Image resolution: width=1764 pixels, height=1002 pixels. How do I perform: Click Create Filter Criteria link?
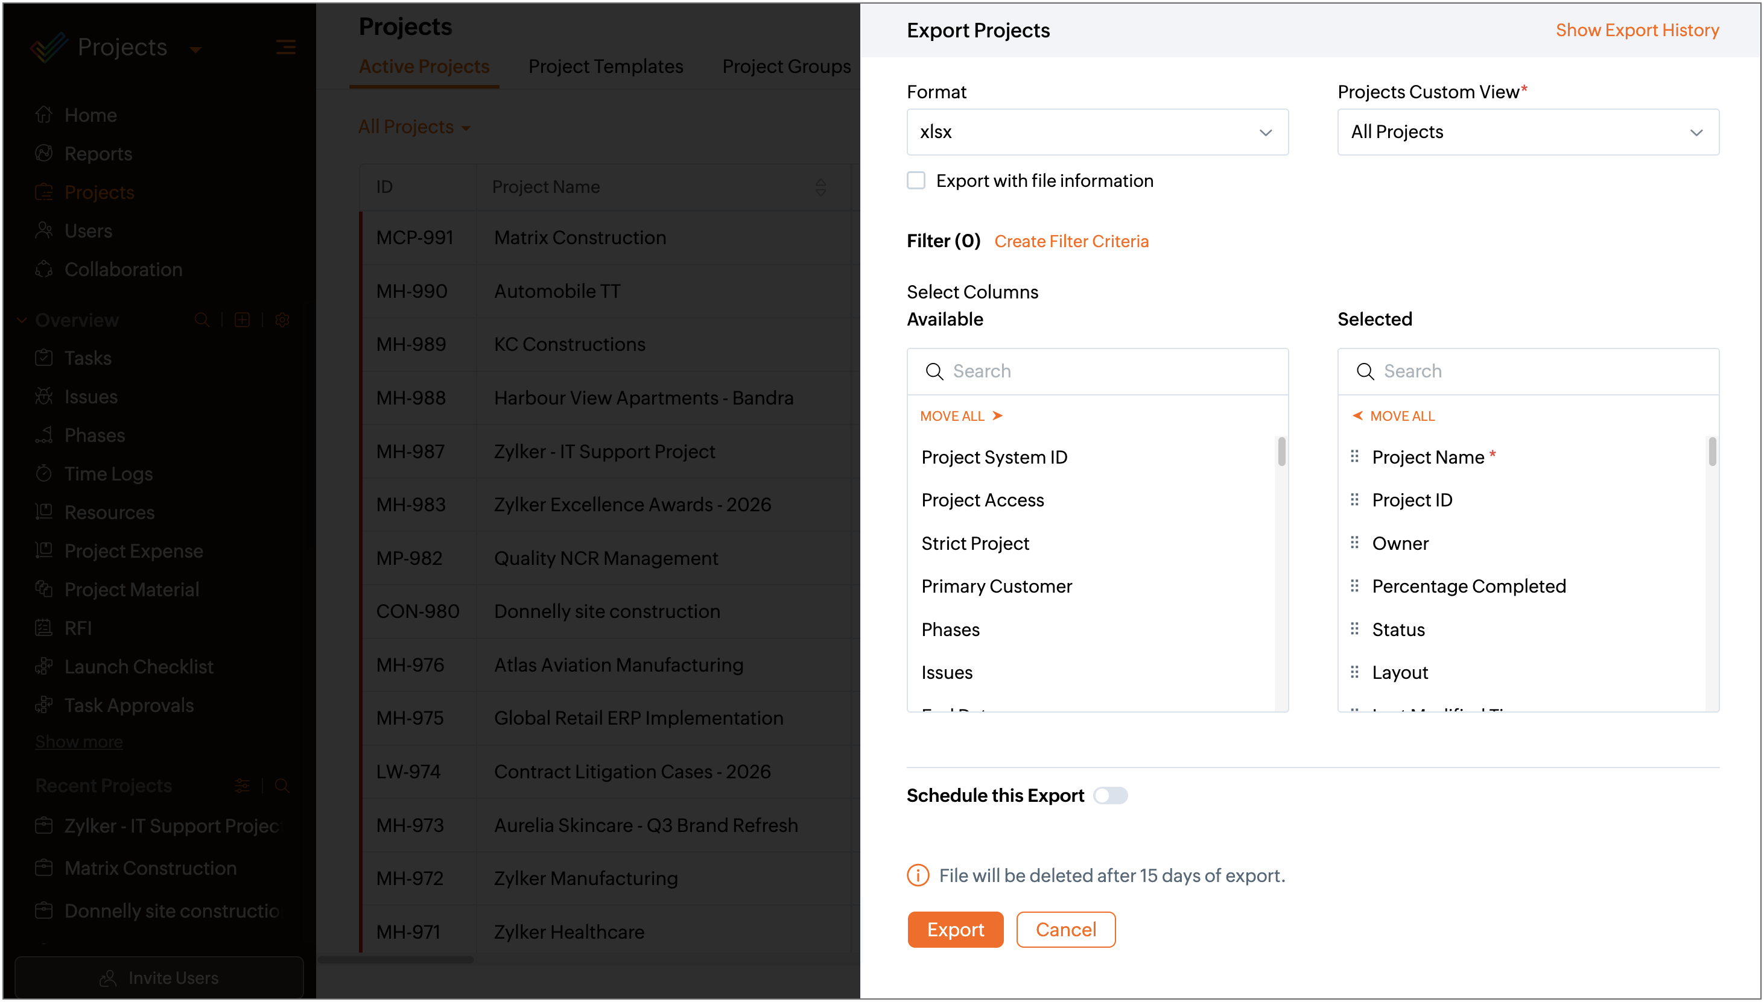[x=1071, y=242]
